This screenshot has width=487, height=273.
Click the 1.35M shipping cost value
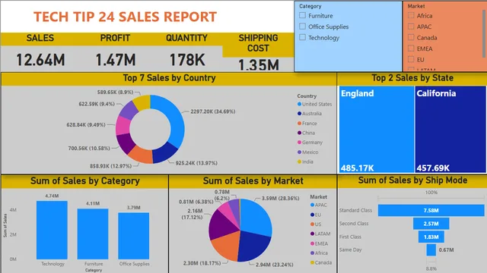259,65
